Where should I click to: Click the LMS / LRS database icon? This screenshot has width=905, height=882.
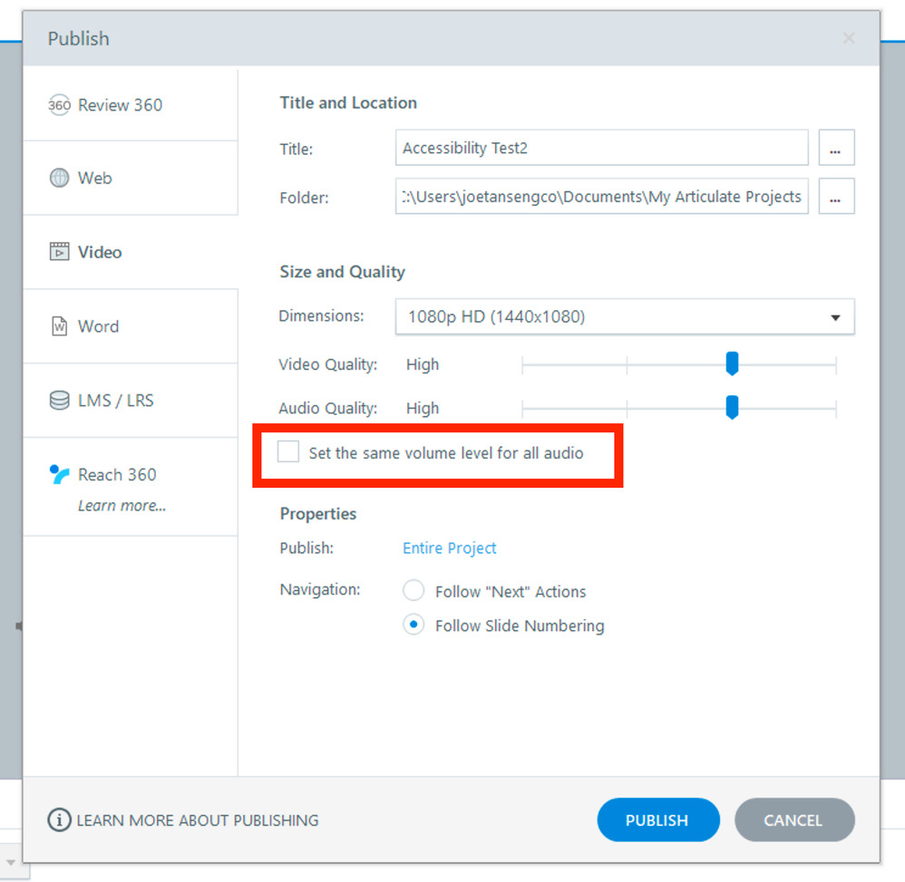tap(59, 401)
